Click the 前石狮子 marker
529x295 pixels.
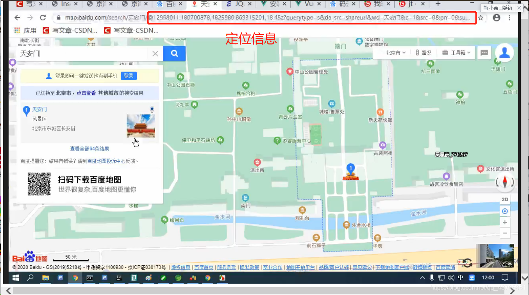point(316,238)
